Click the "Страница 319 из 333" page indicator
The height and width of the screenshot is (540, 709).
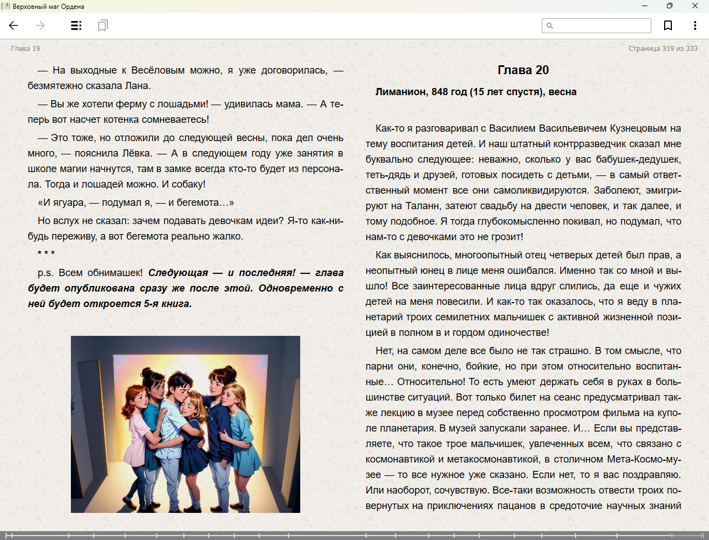(x=662, y=49)
